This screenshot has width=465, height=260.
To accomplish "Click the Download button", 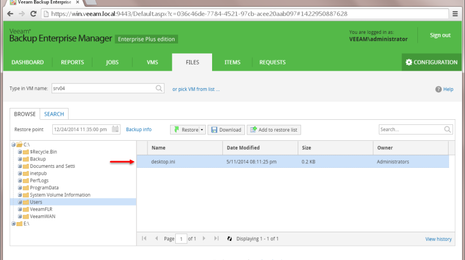I will [x=226, y=130].
